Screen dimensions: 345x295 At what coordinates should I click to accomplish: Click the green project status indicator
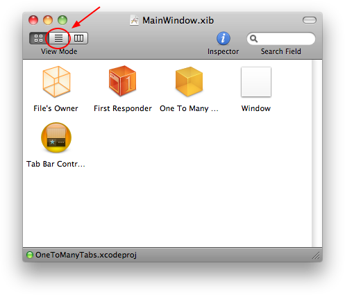tap(30, 255)
